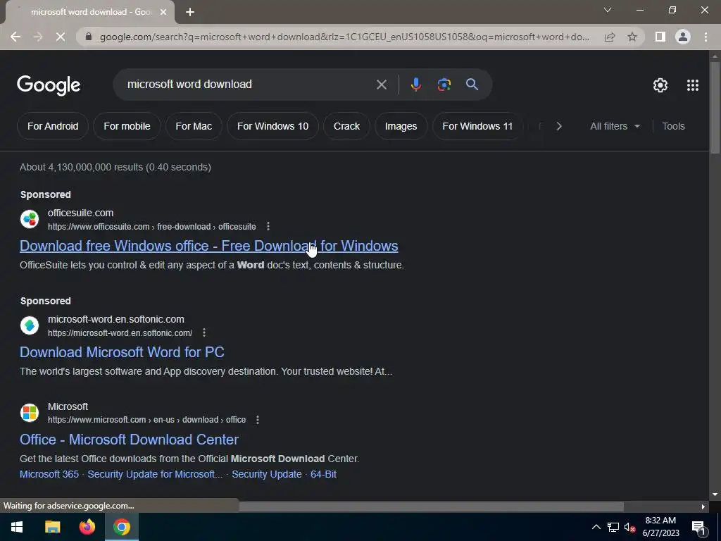Open Security Update for Microsoft sublink
The image size is (721, 541).
[x=155, y=474]
